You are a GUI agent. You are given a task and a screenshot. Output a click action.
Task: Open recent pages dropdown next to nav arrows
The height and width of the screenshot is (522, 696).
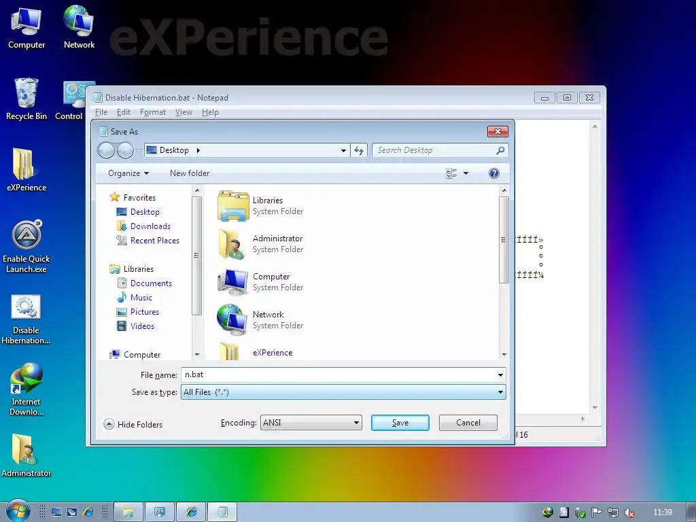139,150
